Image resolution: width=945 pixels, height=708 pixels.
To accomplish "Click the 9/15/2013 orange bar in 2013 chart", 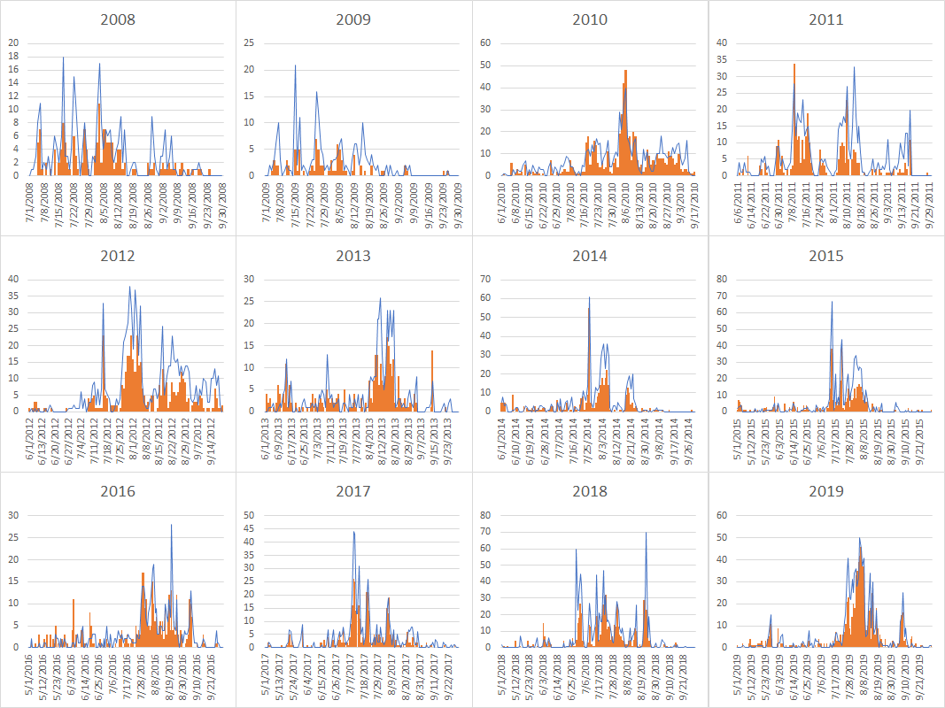I will click(x=432, y=382).
